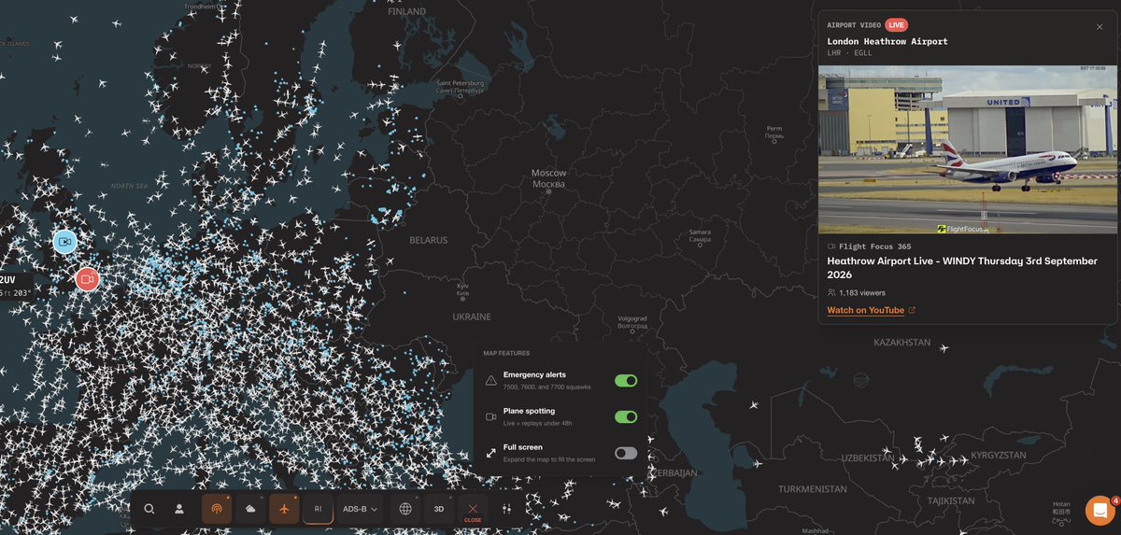This screenshot has width=1121, height=535.
Task: Select the aircraft icon over Kazakhstan
Action: [944, 348]
